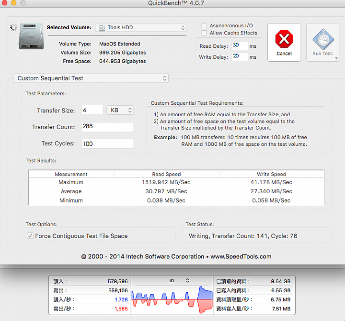Click the 0.058 MB/Sec minimum write value
The image size is (345, 321).
tap(271, 200)
